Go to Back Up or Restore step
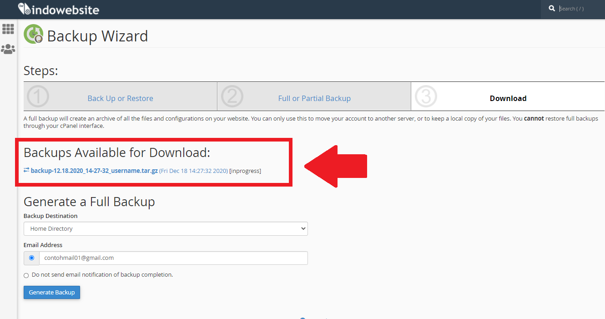 click(x=120, y=98)
